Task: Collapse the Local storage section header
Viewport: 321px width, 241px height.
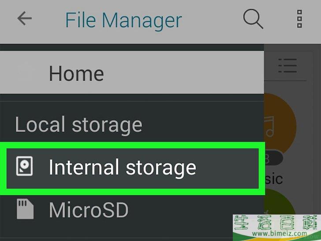Action: [x=78, y=124]
